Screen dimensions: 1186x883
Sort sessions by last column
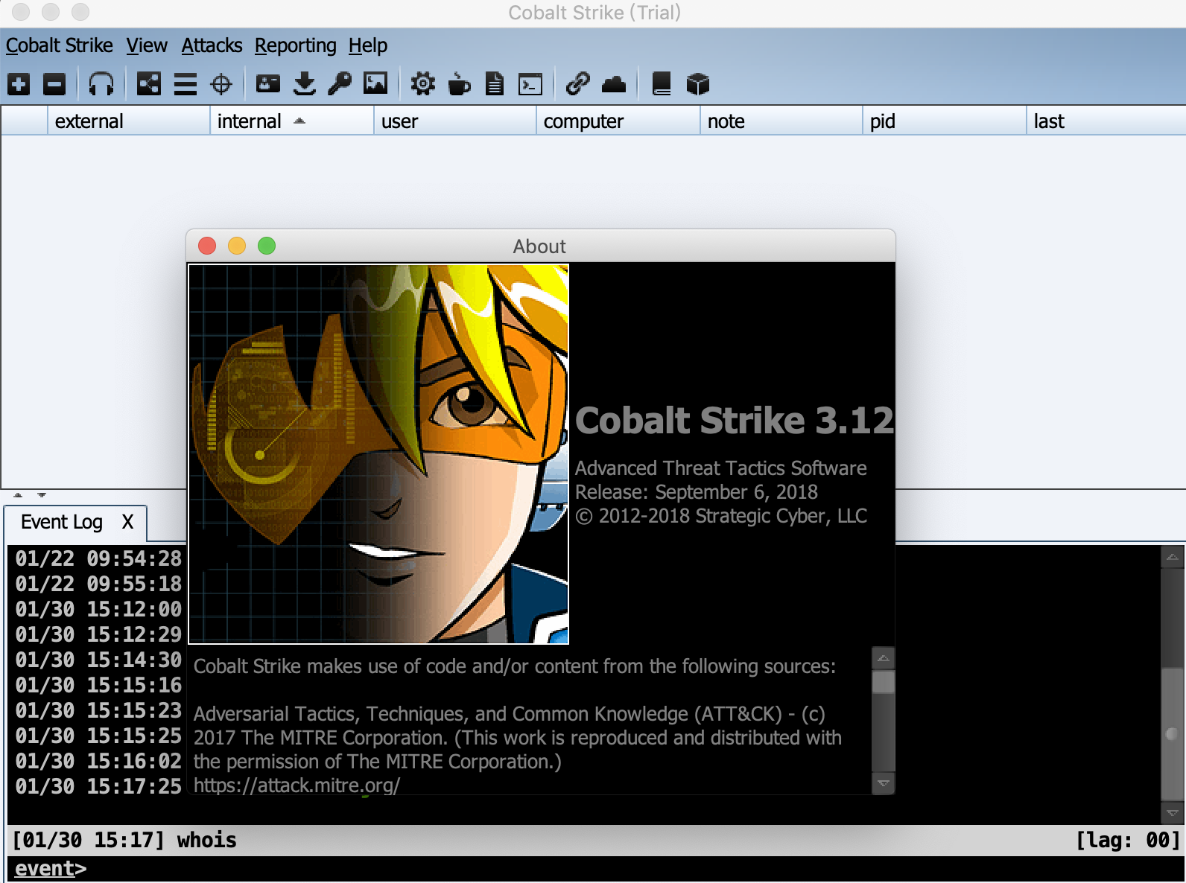click(1106, 121)
